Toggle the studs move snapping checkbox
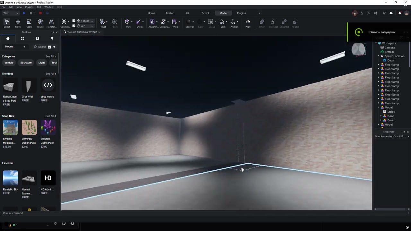Screen dimensions: 411x231 (74, 21)
